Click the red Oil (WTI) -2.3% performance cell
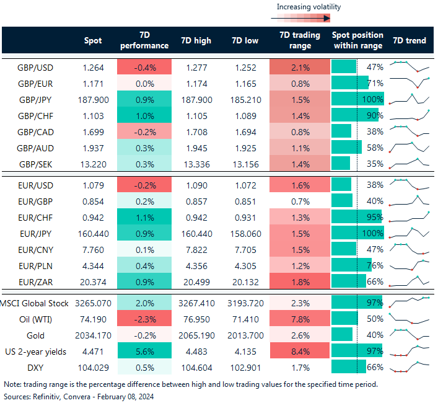438x403 pixels. tap(144, 319)
